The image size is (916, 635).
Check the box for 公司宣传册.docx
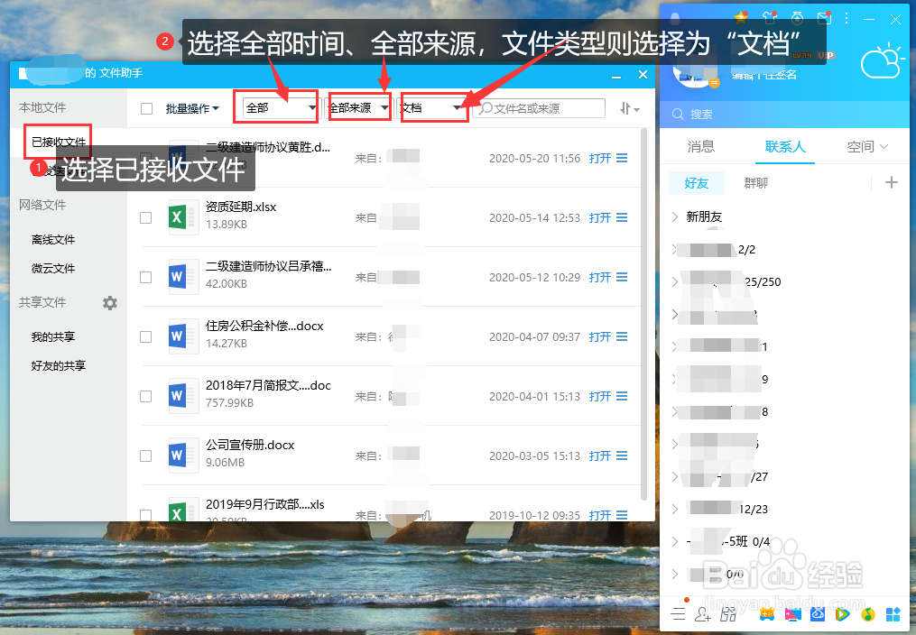coord(146,456)
